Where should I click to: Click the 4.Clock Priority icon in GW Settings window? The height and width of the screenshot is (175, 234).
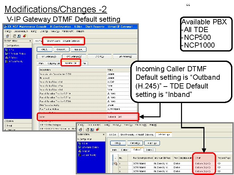click(80, 155)
